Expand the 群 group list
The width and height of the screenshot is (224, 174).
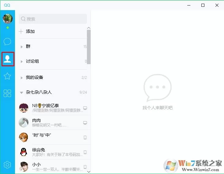[53, 46]
